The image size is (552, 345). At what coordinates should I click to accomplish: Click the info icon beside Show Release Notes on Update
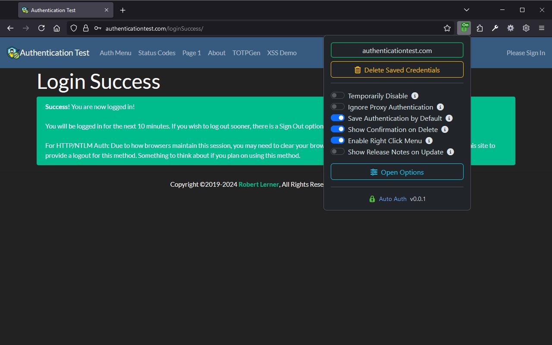(451, 152)
